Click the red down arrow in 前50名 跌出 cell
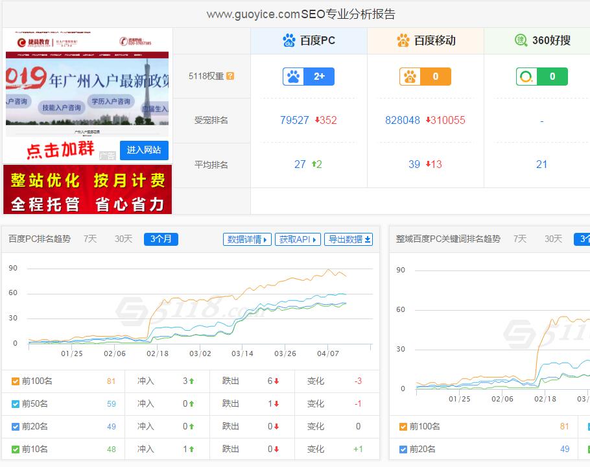Image resolution: width=590 pixels, height=467 pixels. (x=277, y=404)
